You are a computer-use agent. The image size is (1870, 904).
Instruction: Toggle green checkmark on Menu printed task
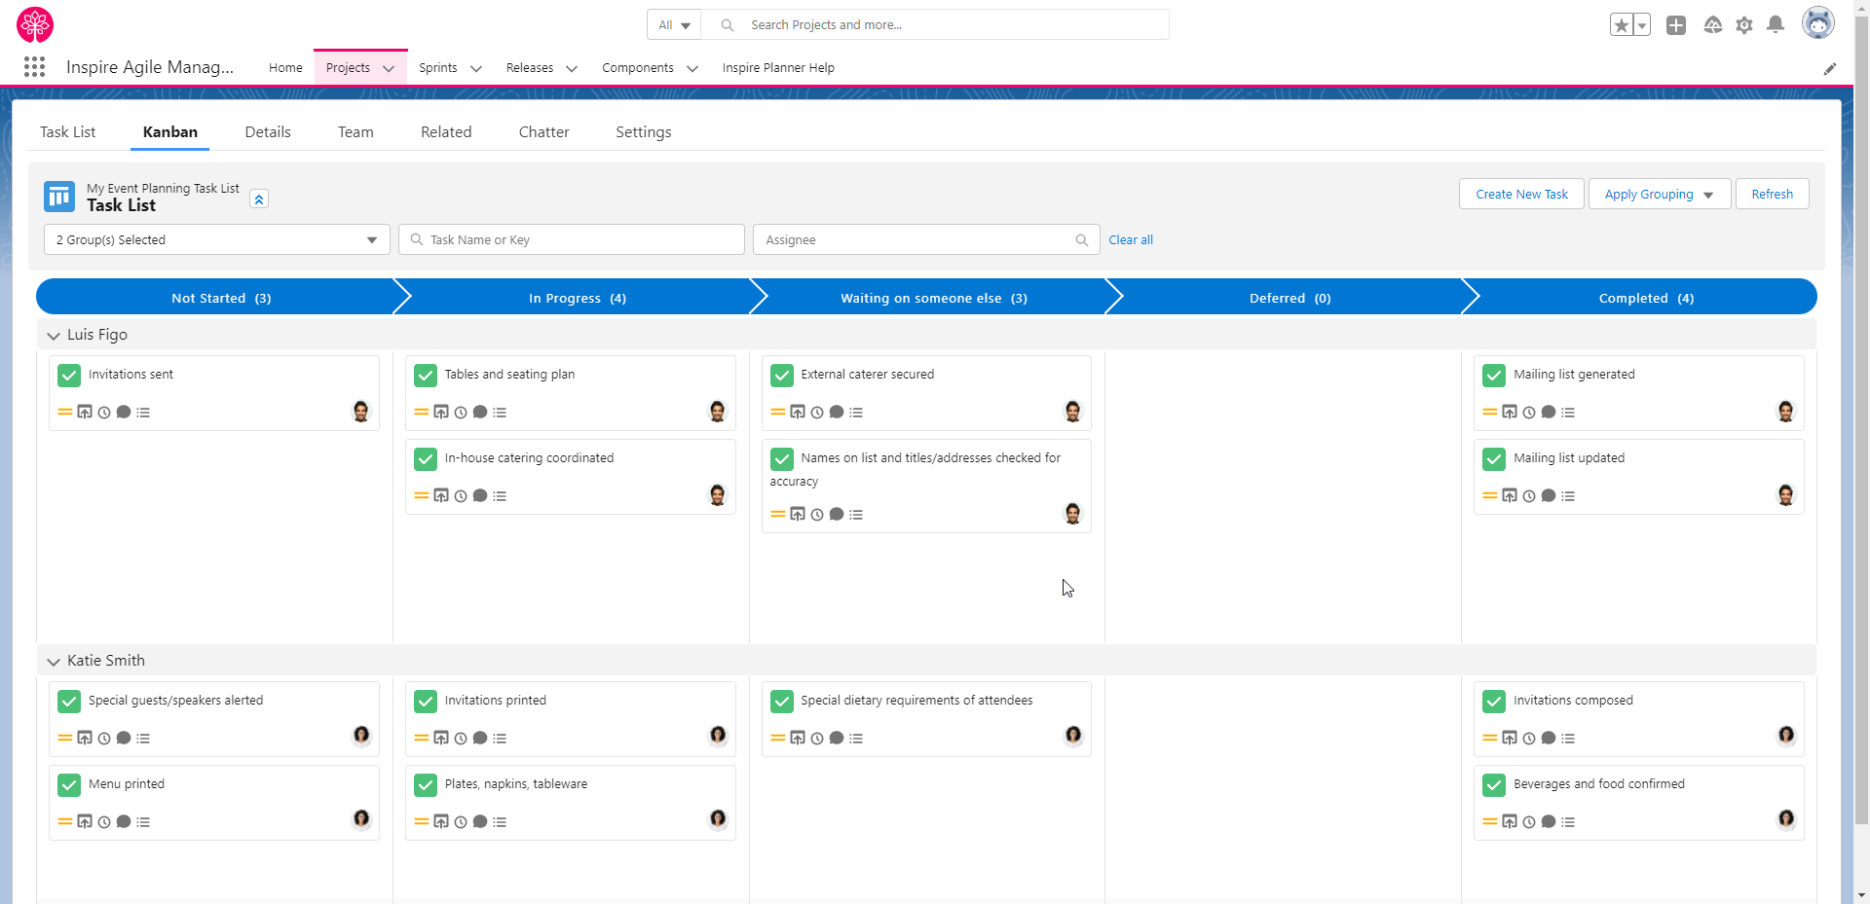click(x=69, y=785)
